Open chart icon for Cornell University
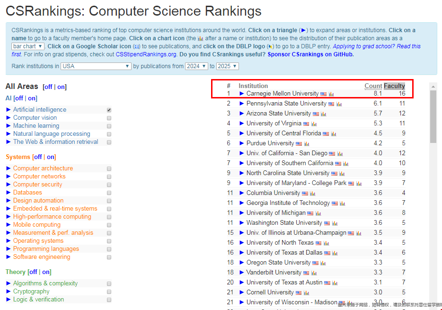Image resolution: width=442 pixels, height=310 pixels. [x=306, y=293]
